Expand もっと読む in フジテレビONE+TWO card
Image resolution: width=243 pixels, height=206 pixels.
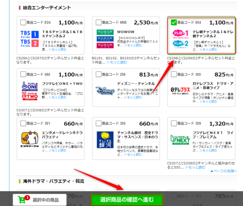coord(57,97)
